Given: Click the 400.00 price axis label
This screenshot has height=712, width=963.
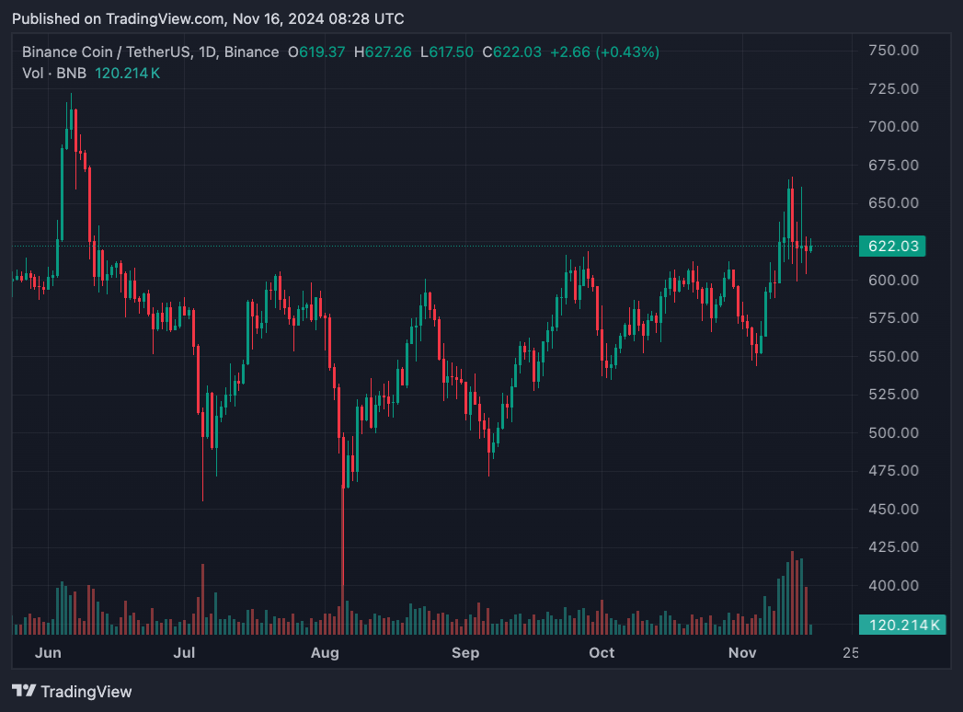Looking at the screenshot, I should click(x=894, y=586).
